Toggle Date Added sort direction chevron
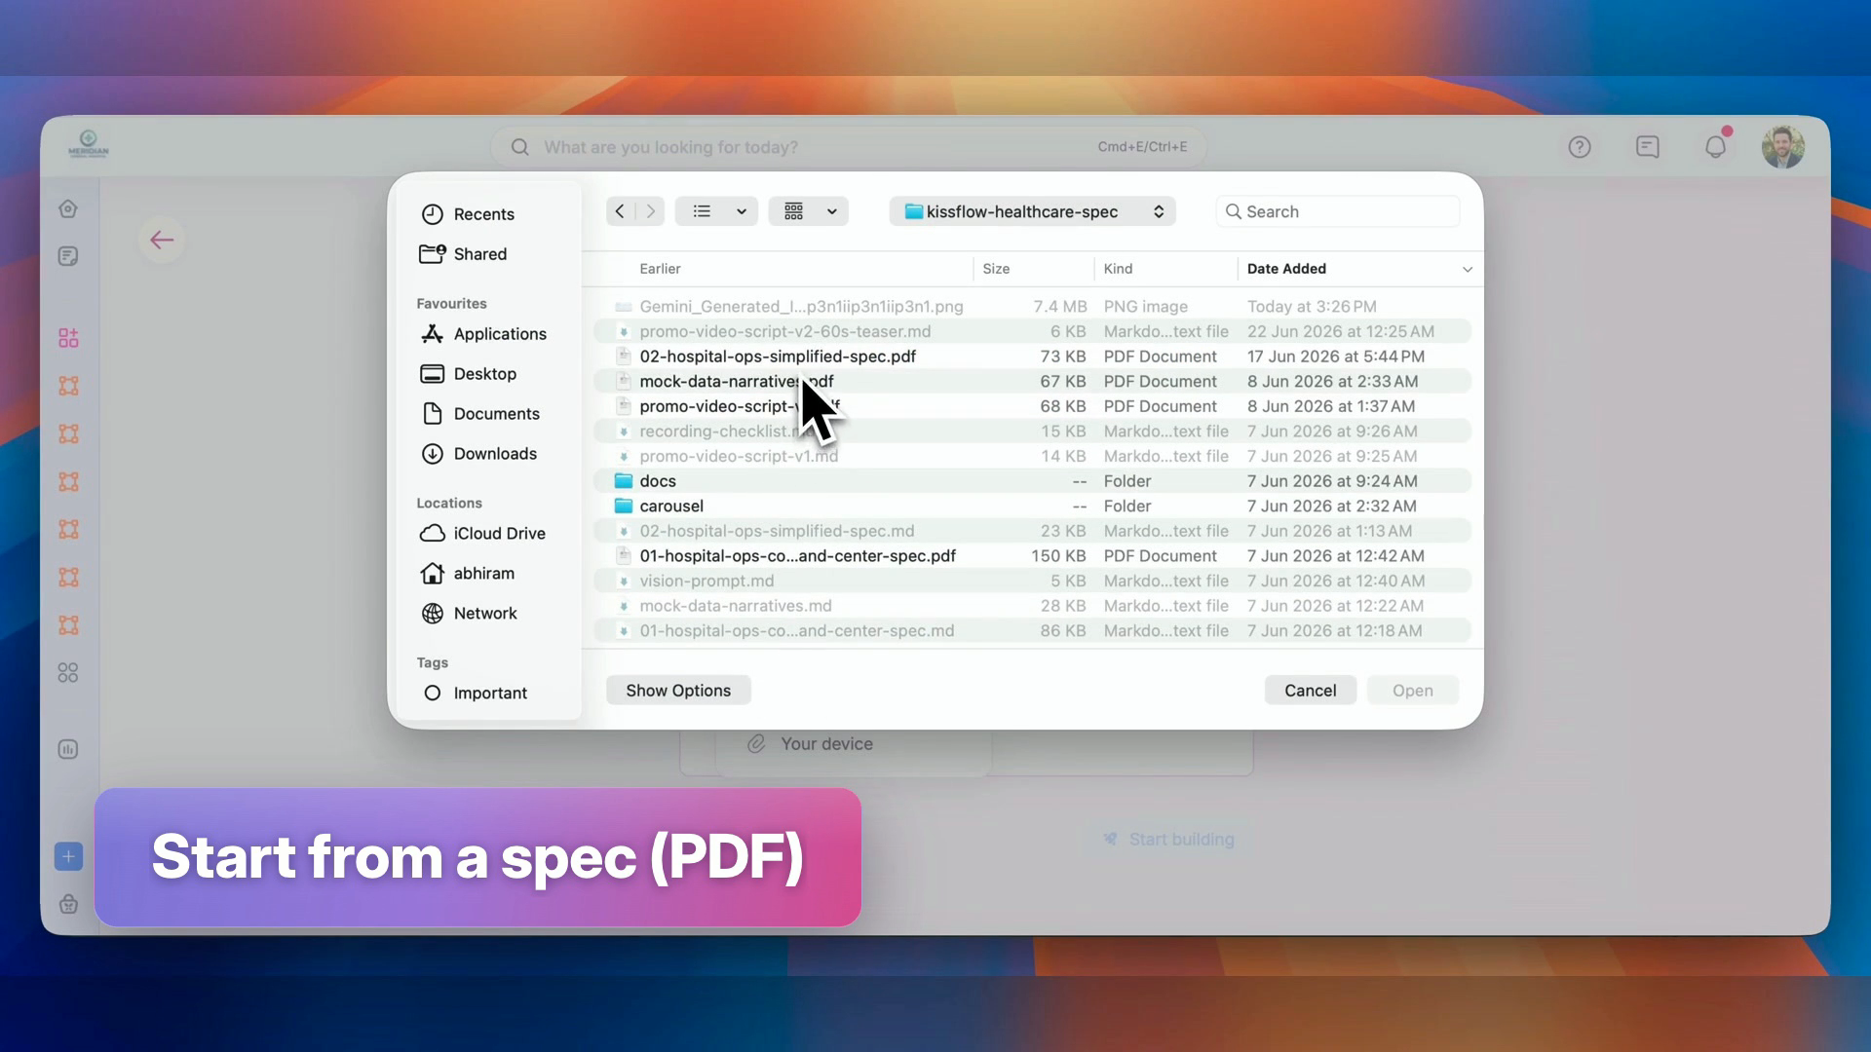1871x1052 pixels. pyautogui.click(x=1467, y=270)
